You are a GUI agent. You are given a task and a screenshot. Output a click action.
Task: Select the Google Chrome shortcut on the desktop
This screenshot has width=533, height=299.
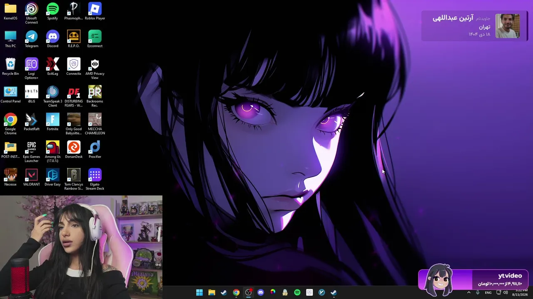[10, 125]
